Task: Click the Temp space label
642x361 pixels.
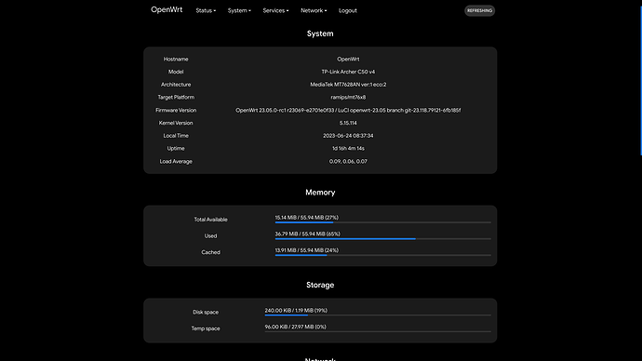Action: [206, 328]
